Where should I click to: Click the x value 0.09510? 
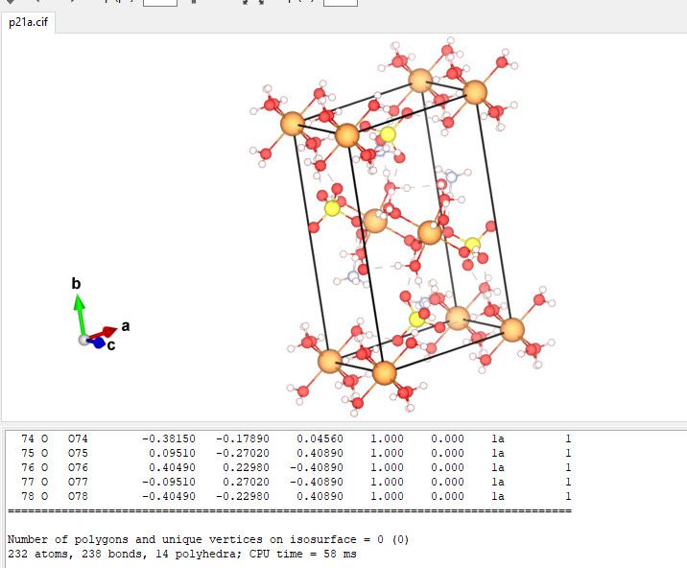pos(172,453)
